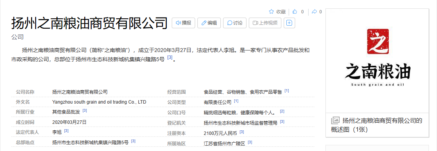437x151 pixels.
Task: Click reference [2] after company slogan
Action: [282, 111]
